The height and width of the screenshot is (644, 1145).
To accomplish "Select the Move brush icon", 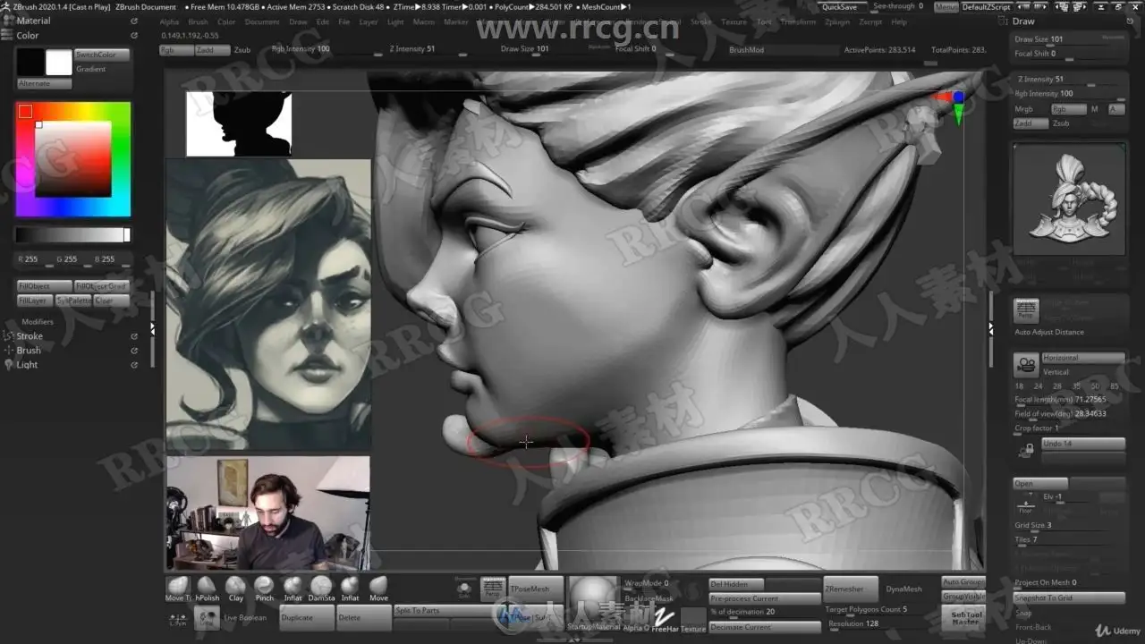I will [378, 587].
